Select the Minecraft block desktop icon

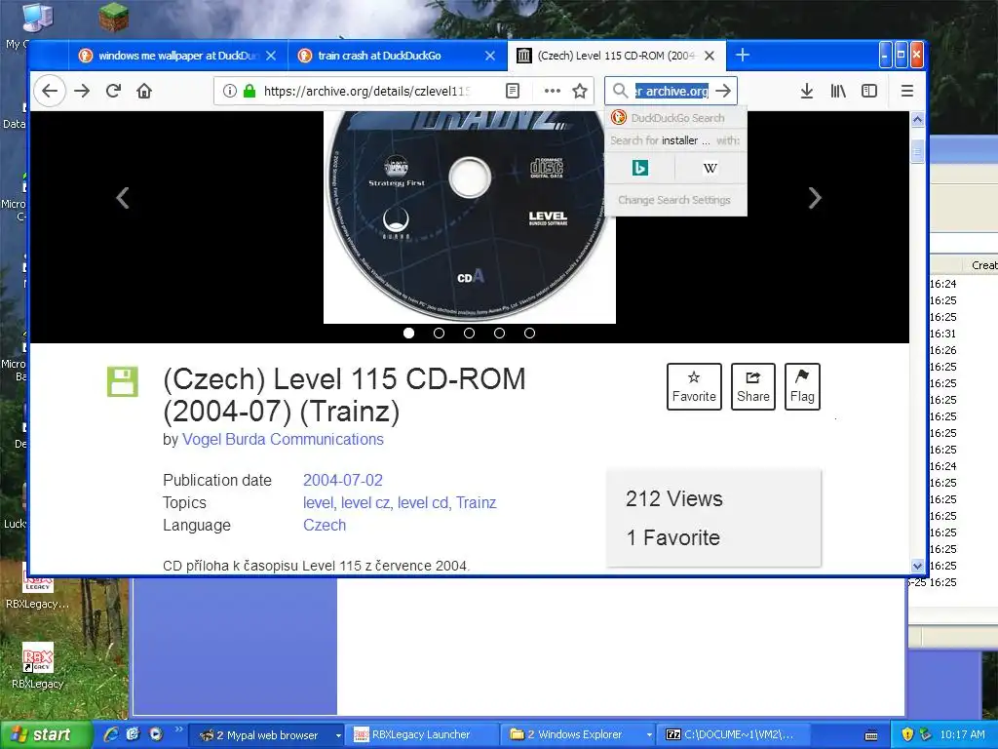click(115, 18)
